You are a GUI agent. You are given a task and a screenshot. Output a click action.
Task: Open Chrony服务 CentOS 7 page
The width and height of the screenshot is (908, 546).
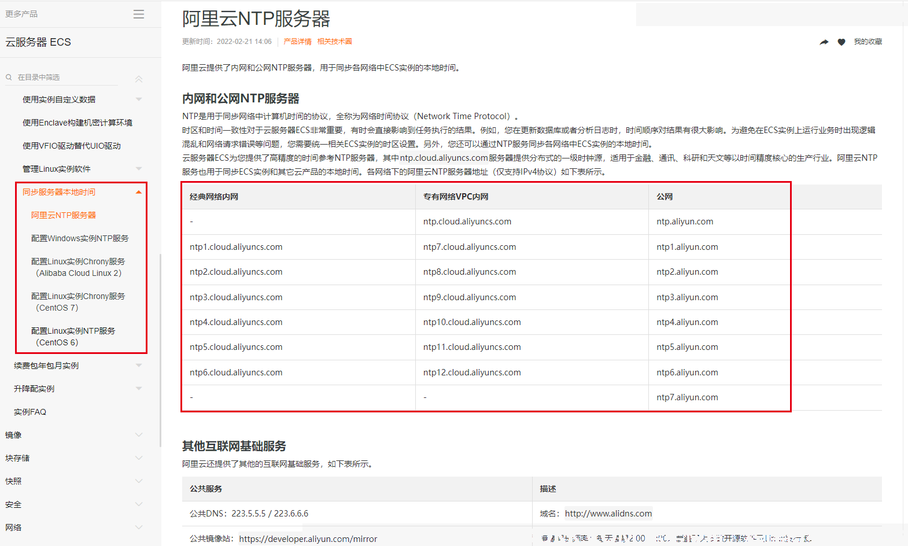click(78, 302)
